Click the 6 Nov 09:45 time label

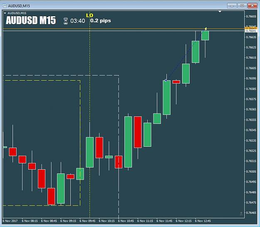(87, 221)
